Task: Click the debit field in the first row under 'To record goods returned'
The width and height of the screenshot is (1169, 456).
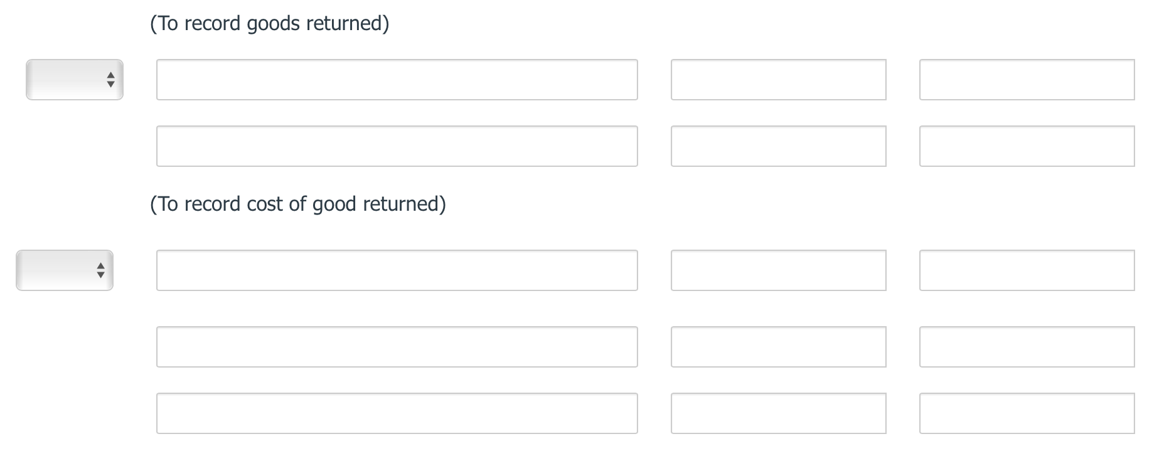Action: coord(778,80)
